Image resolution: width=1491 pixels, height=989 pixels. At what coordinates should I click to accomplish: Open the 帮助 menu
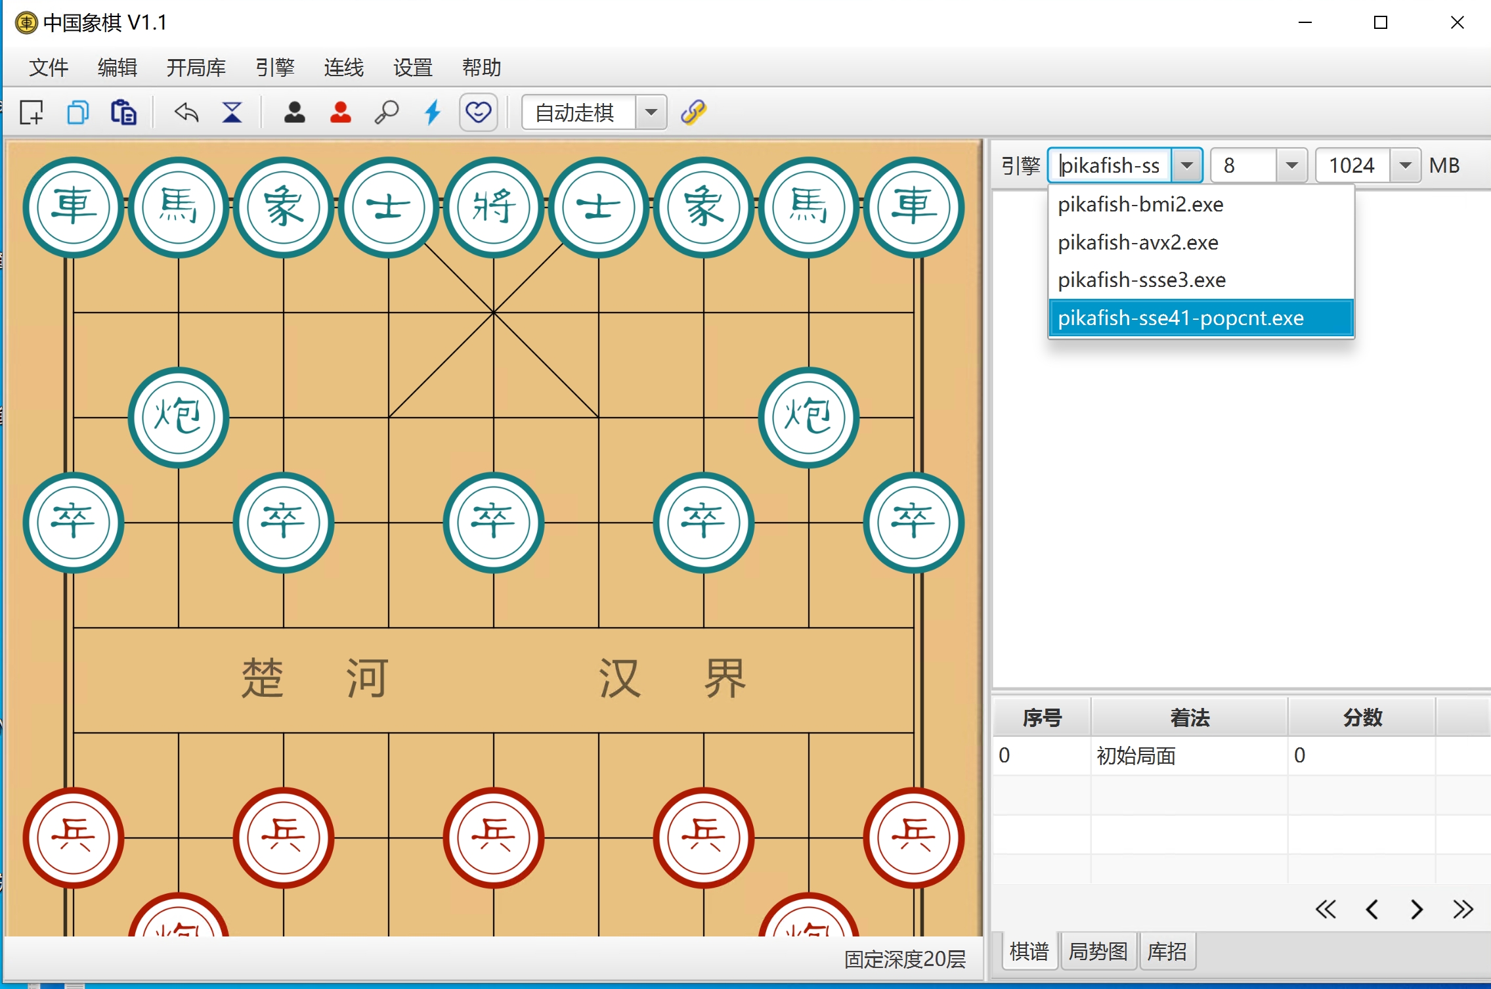click(482, 67)
